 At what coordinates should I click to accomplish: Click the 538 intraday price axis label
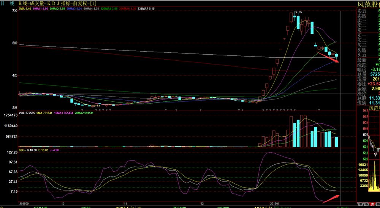click(366, 135)
